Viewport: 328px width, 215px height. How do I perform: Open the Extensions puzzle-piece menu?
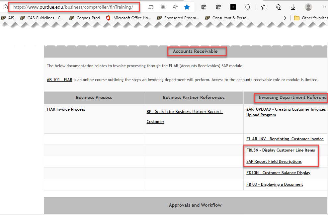click(x=248, y=7)
